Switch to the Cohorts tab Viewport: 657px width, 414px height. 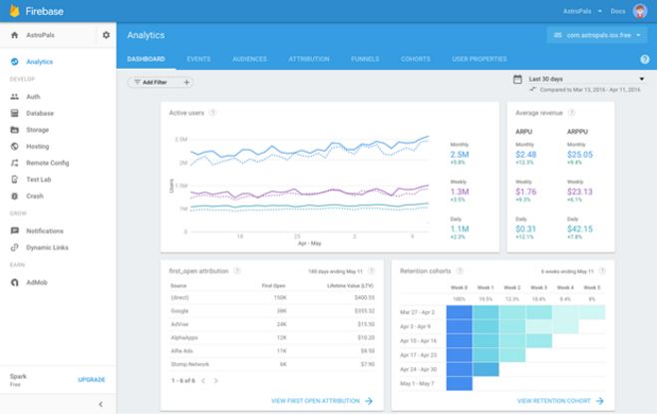(415, 59)
